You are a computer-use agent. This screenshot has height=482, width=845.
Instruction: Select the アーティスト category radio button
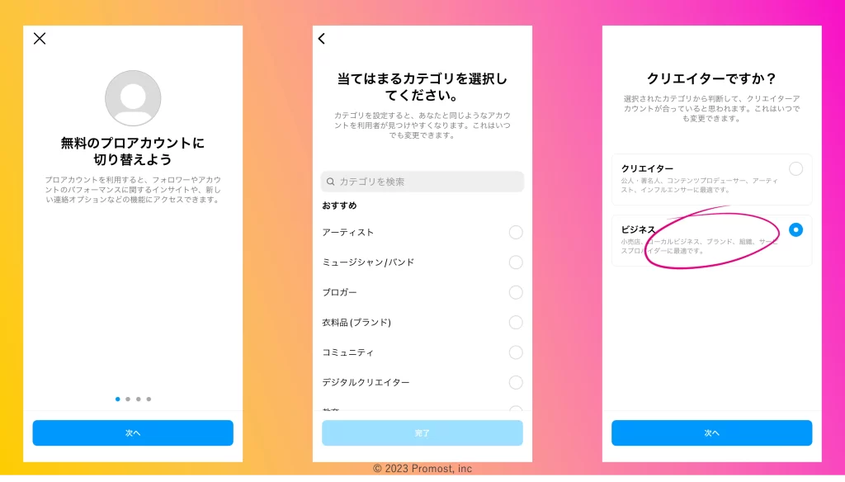[516, 232]
